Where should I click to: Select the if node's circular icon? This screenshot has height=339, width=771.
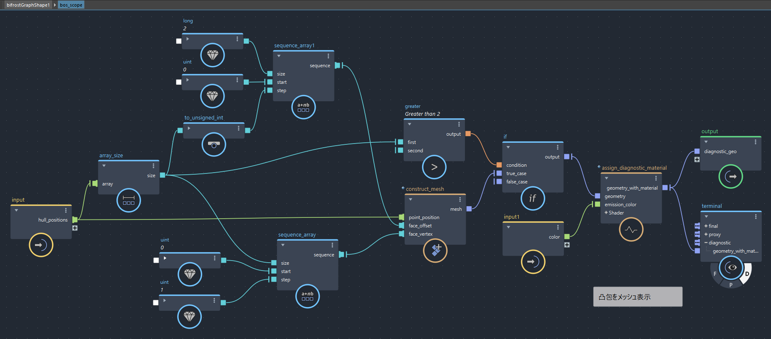pos(532,198)
